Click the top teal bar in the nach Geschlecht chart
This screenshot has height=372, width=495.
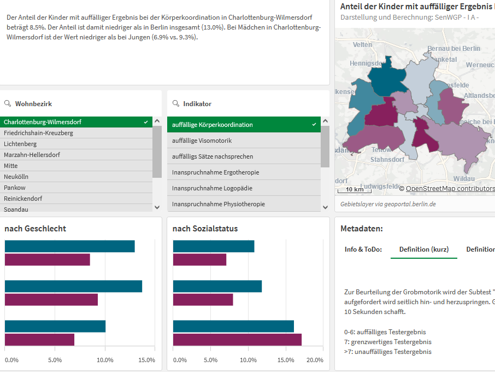(70, 246)
